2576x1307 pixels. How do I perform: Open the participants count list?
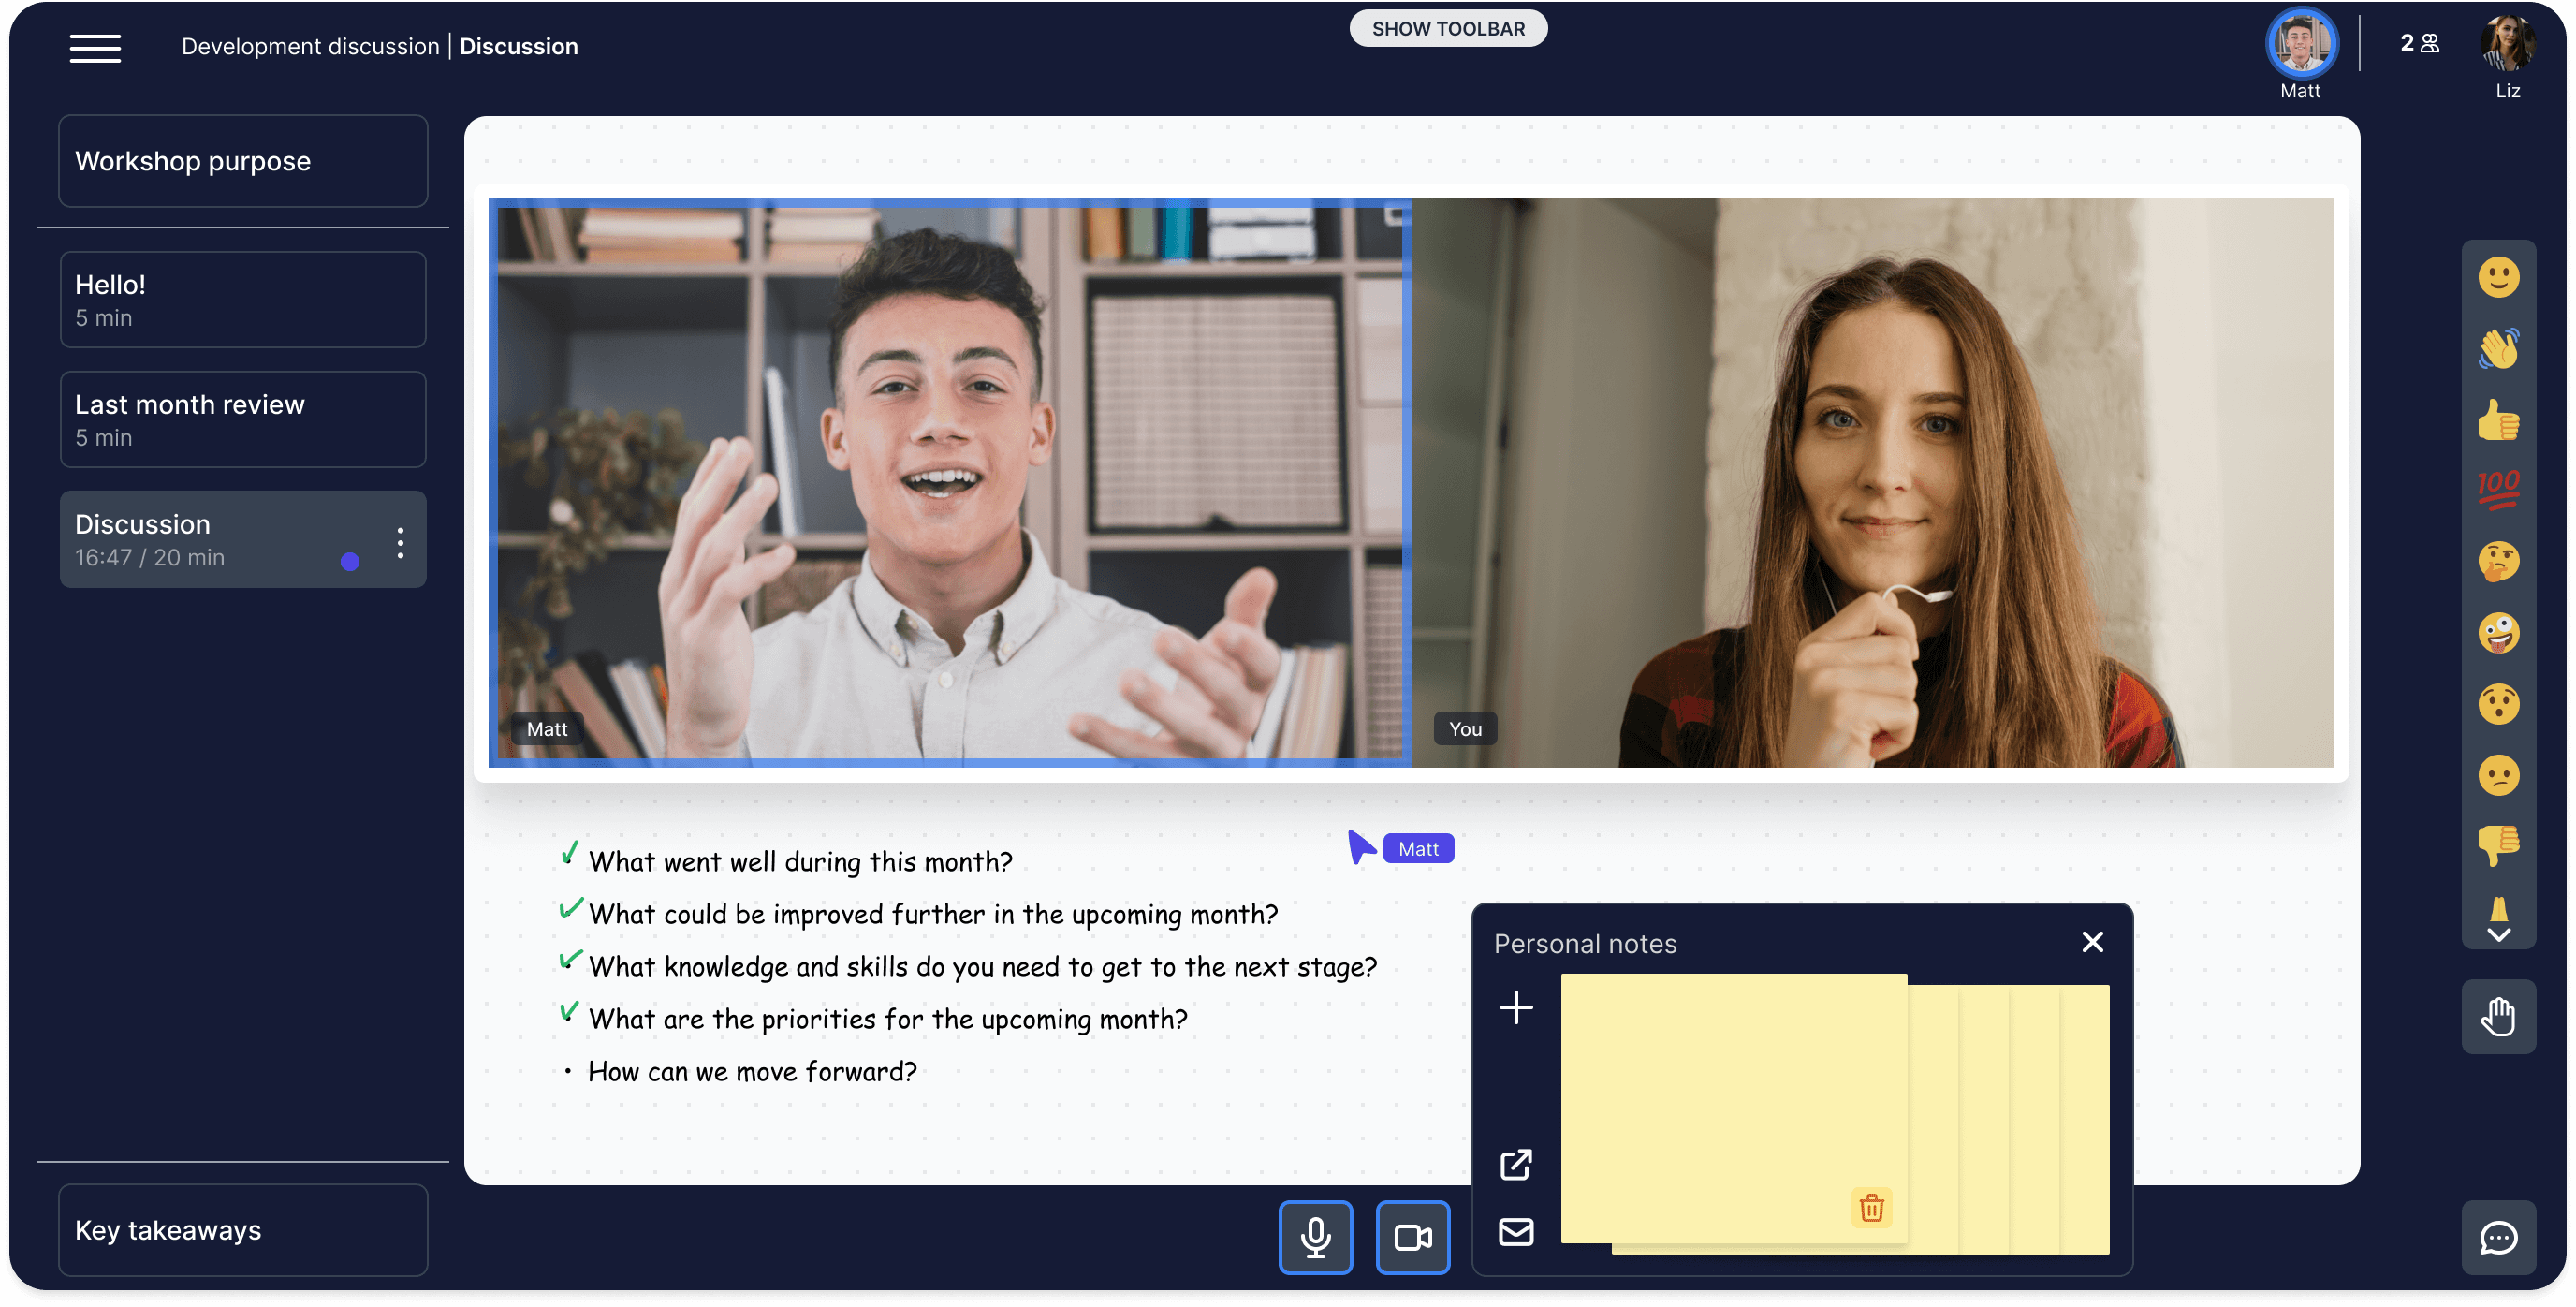point(2418,43)
